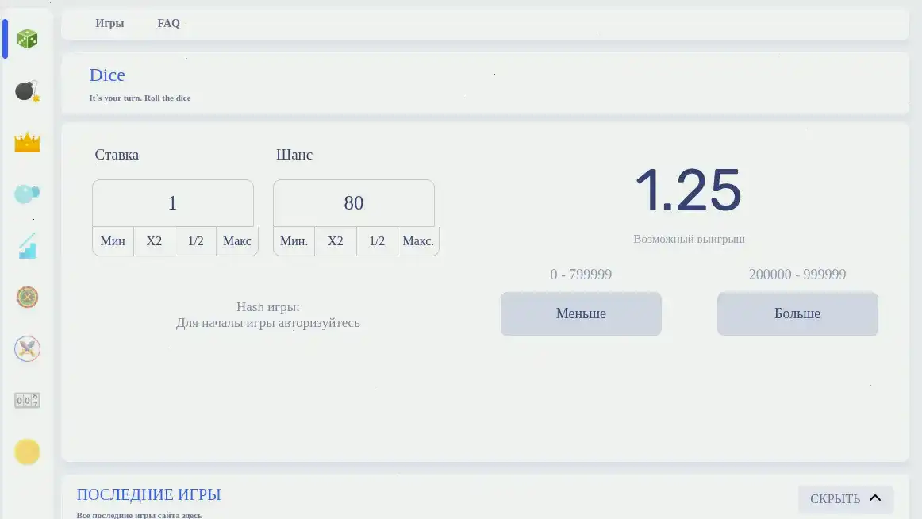
Task: Open the FAQ tab
Action: click(x=168, y=24)
